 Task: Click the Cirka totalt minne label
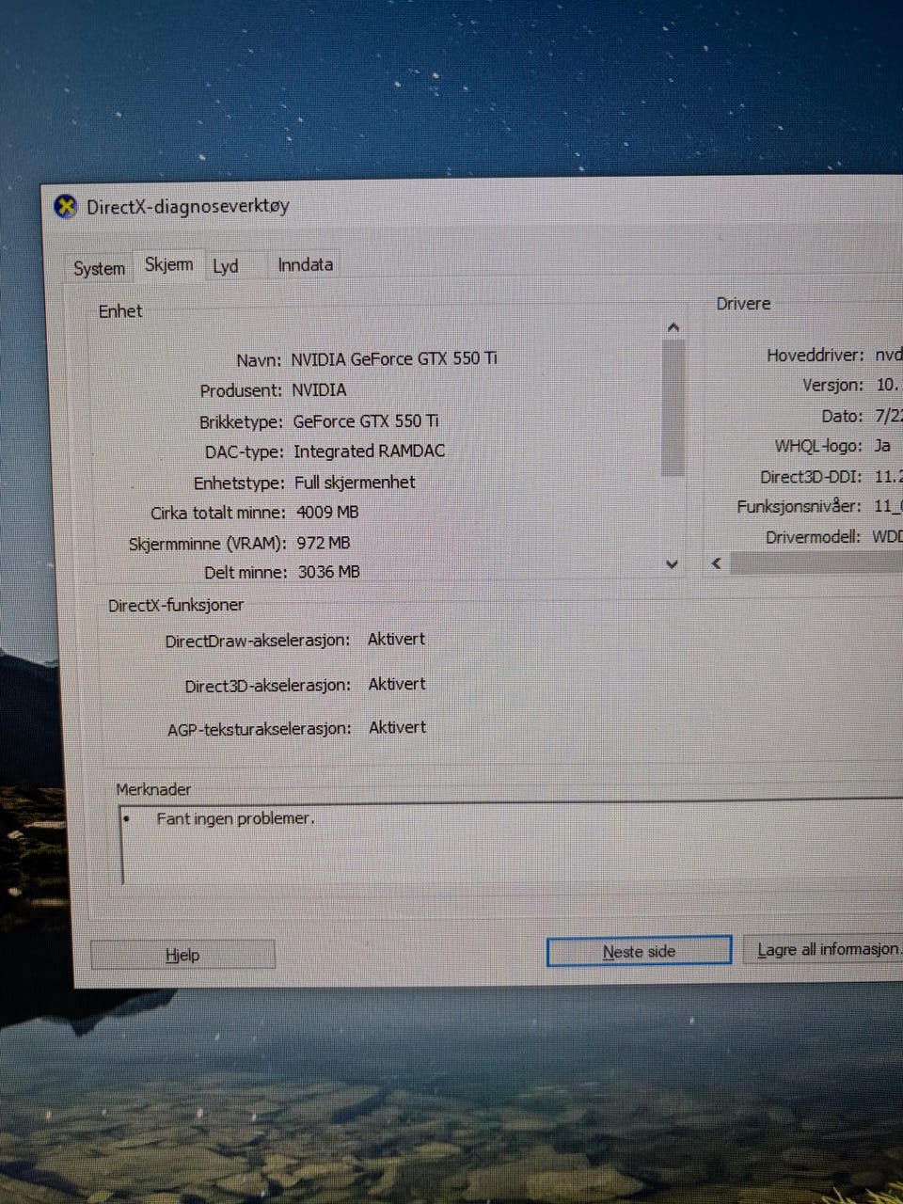(217, 513)
